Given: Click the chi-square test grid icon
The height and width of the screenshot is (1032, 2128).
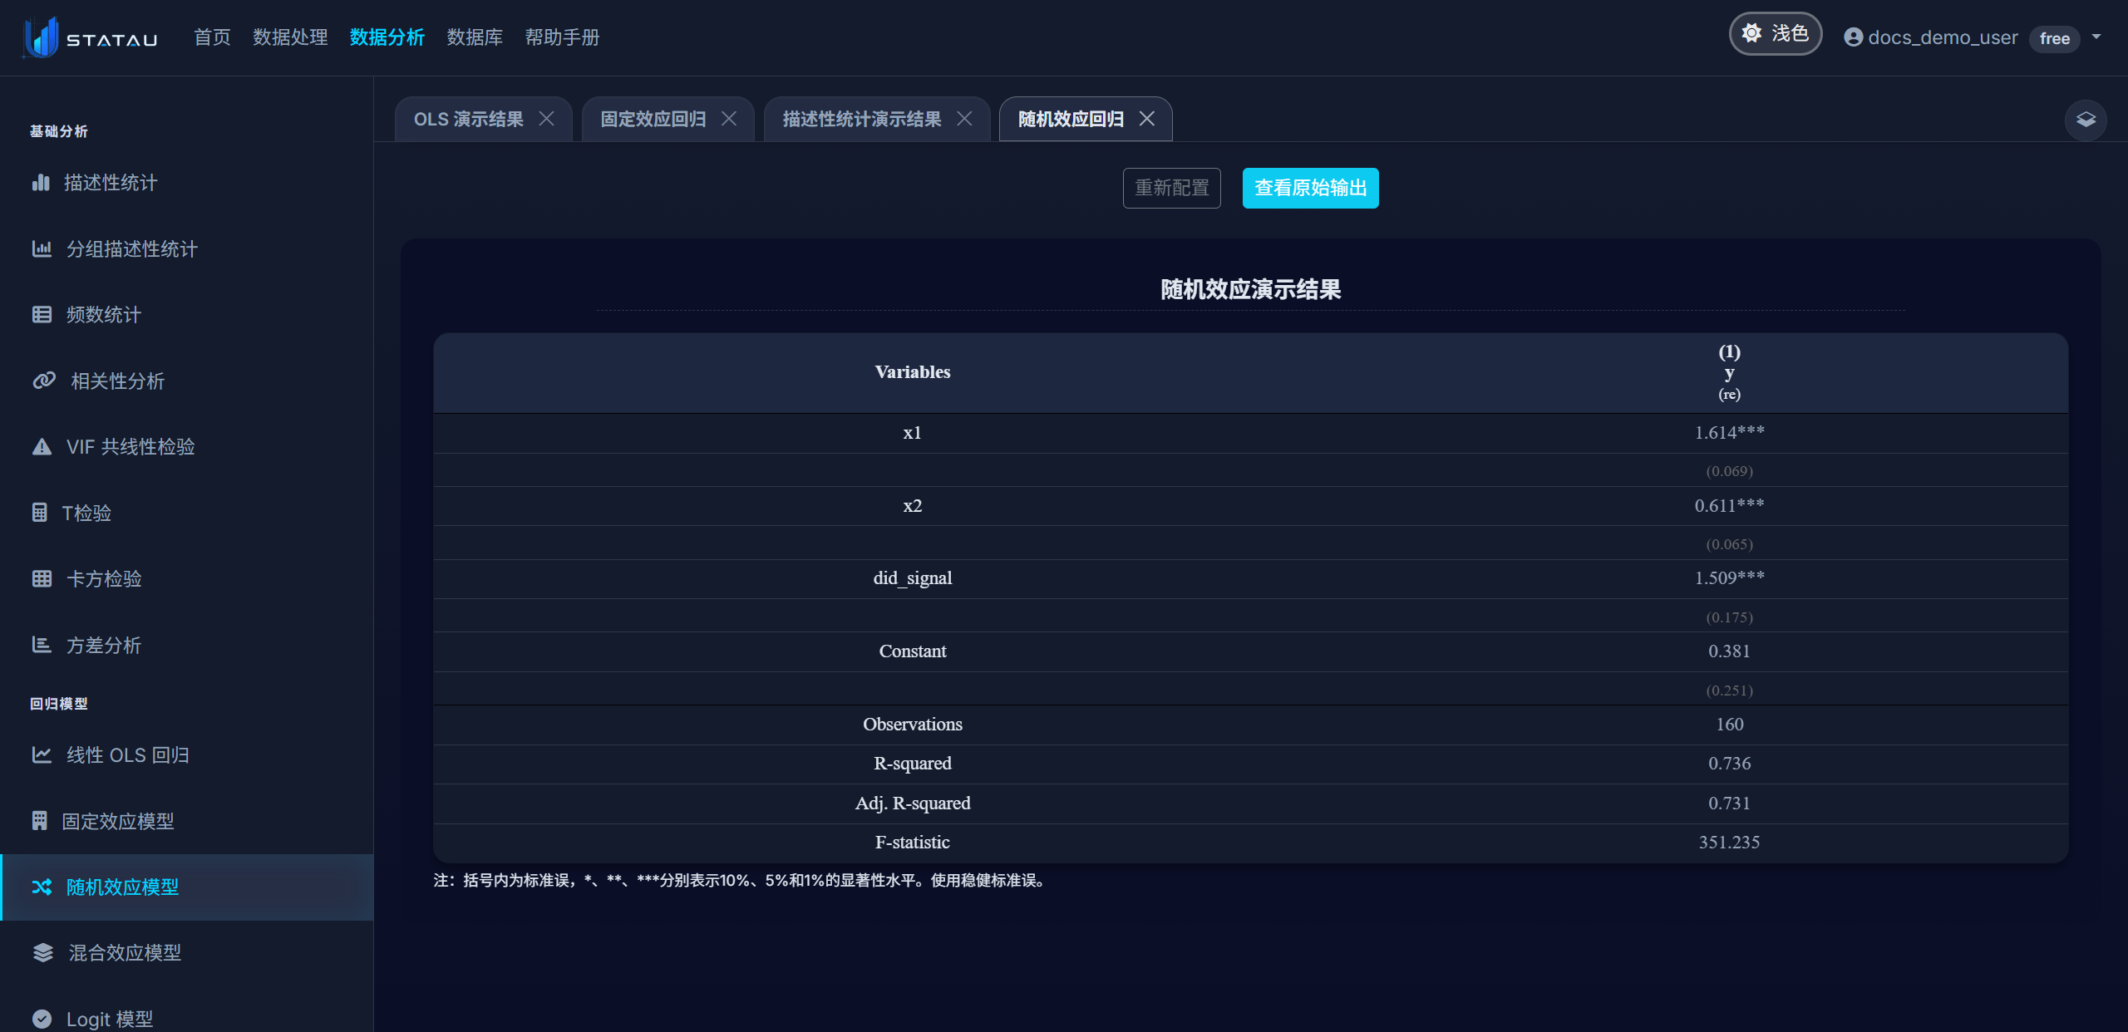Looking at the screenshot, I should pyautogui.click(x=42, y=578).
